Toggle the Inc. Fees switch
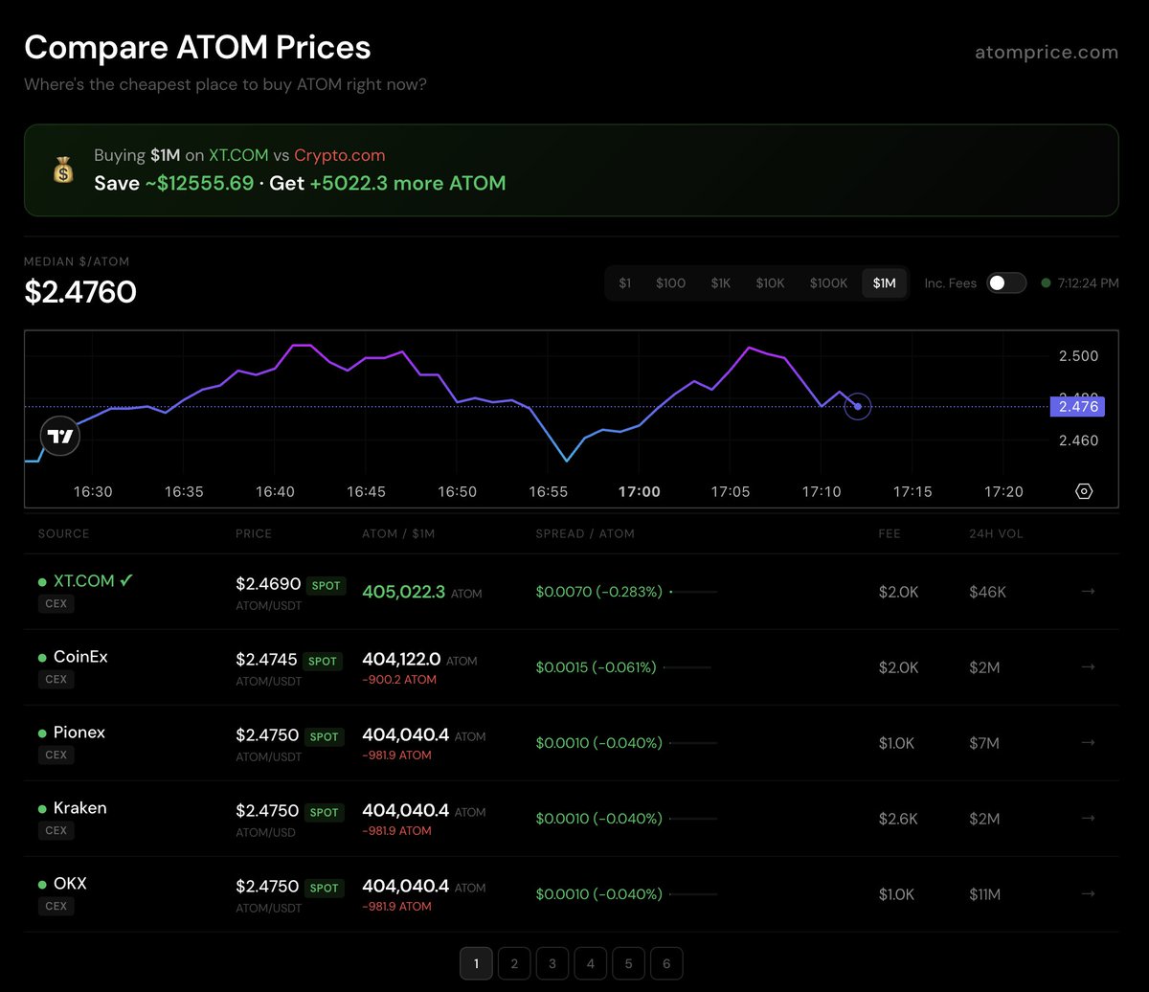The height and width of the screenshot is (992, 1149). click(x=1006, y=283)
